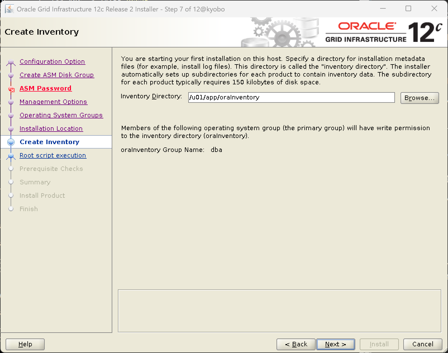Click the Create Inventory step bullet icon
The height and width of the screenshot is (353, 448).
[x=11, y=142]
